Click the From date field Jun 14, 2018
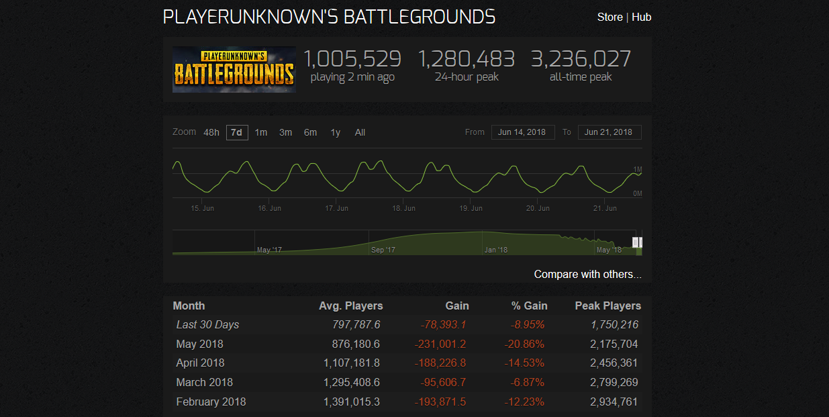Viewport: 829px width, 417px height. coord(523,132)
